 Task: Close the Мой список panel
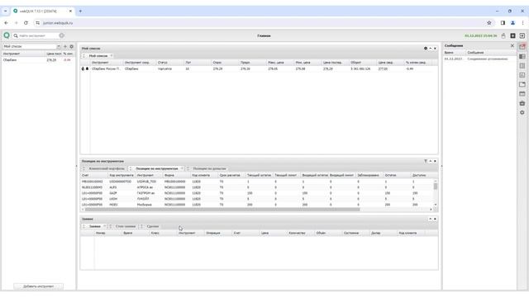point(435,49)
